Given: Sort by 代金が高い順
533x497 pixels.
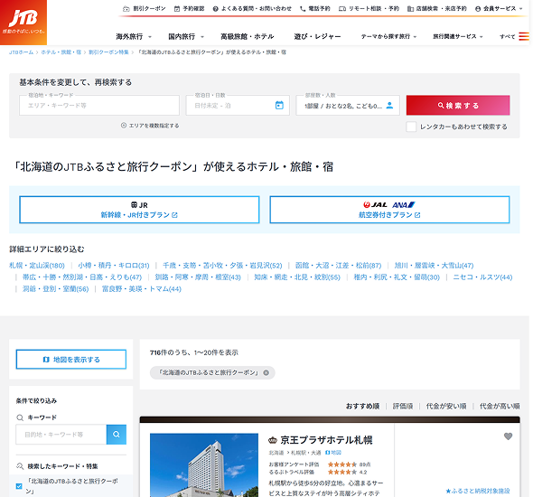Looking at the screenshot, I should coord(500,407).
